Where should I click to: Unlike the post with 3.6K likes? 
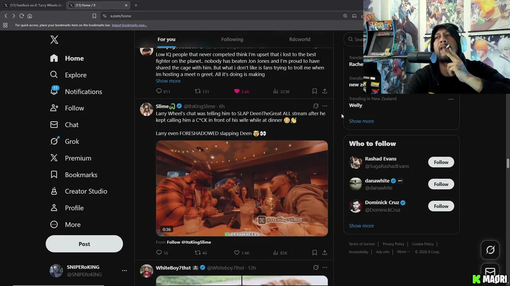point(241,91)
